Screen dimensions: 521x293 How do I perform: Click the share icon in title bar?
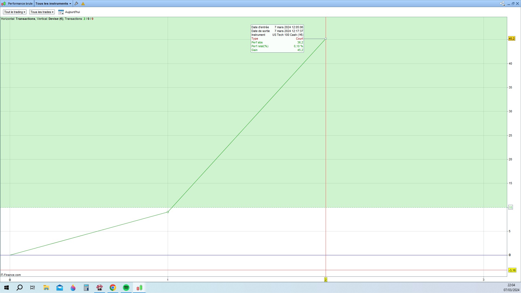coord(502,4)
